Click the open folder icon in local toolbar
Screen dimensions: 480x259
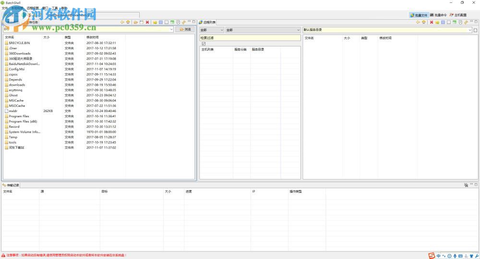136,23
